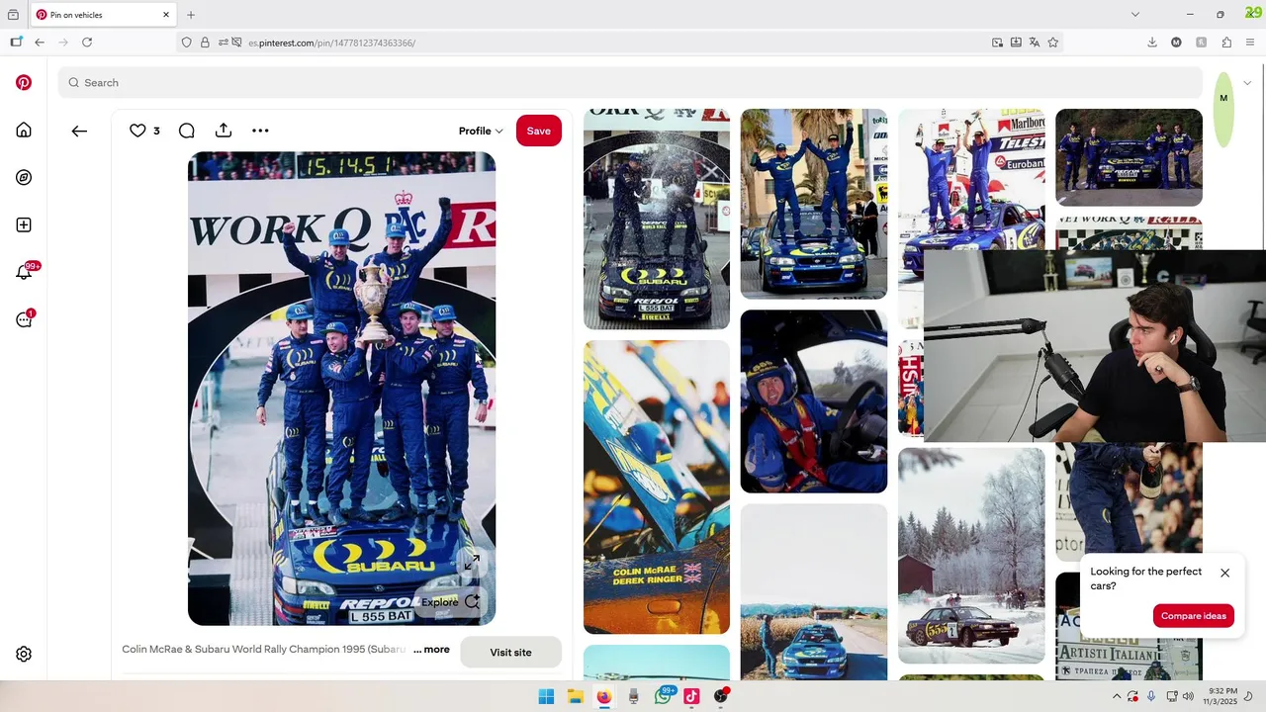The height and width of the screenshot is (712, 1266).
Task: Open the taskbar clock showing 9:32 PM
Action: coord(1222,696)
